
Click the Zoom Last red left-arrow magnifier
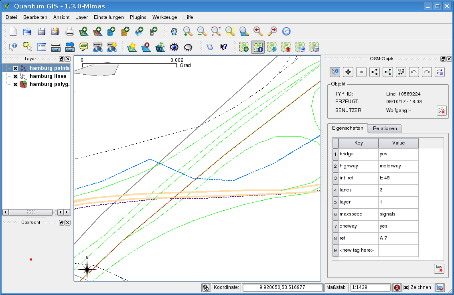pos(258,31)
